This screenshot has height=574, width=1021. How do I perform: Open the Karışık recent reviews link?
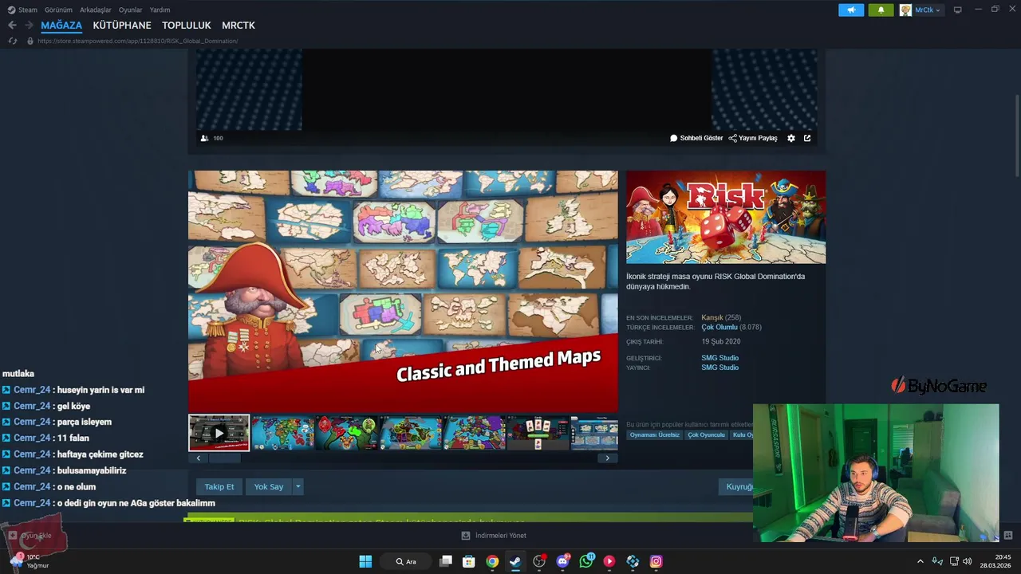[712, 317]
